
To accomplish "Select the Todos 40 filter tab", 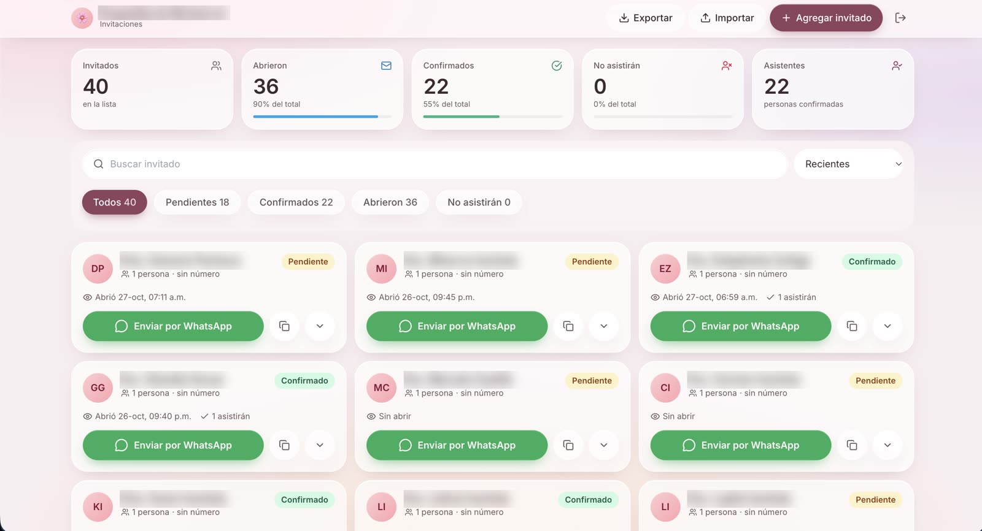I will pos(115,202).
